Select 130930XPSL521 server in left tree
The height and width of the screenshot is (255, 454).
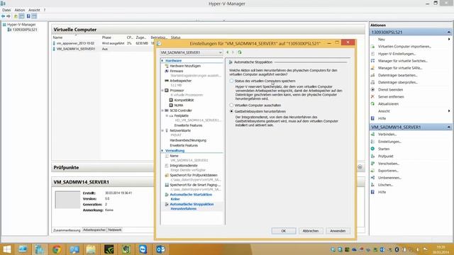[25, 30]
